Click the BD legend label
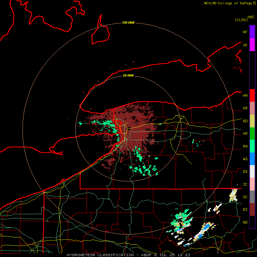This screenshot has height=257, width=257. [x=245, y=121]
